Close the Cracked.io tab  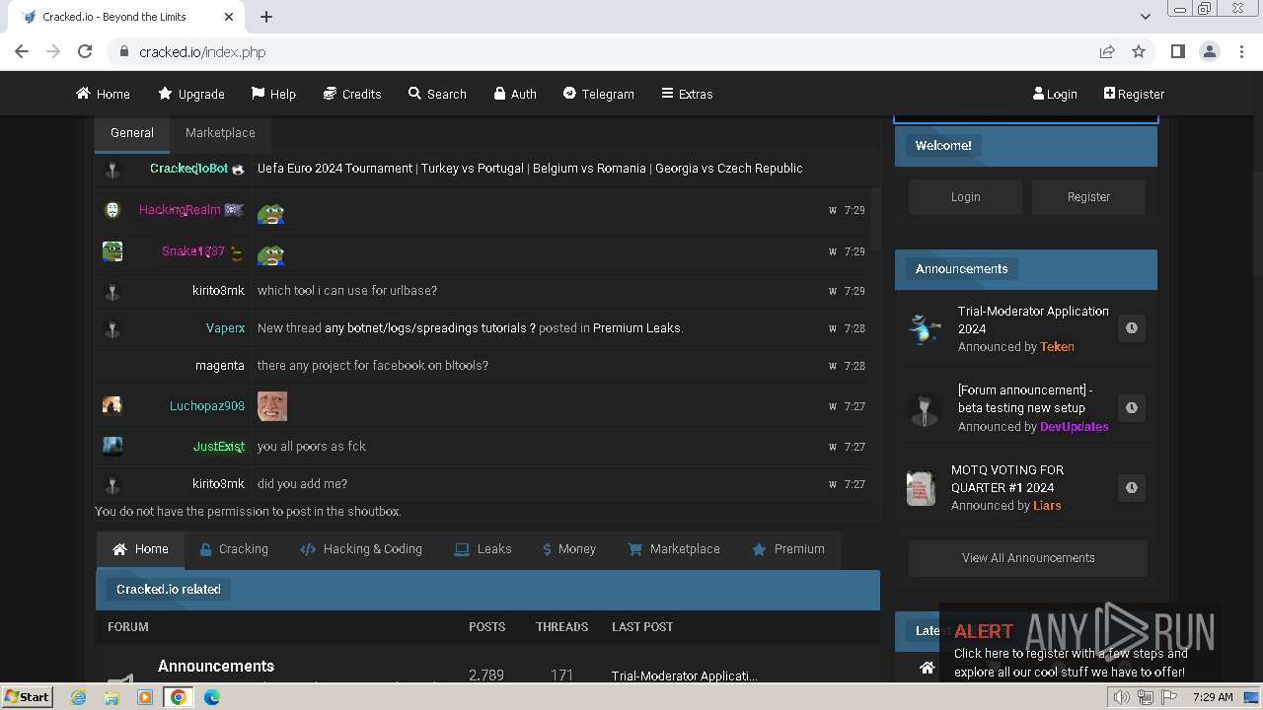(229, 17)
